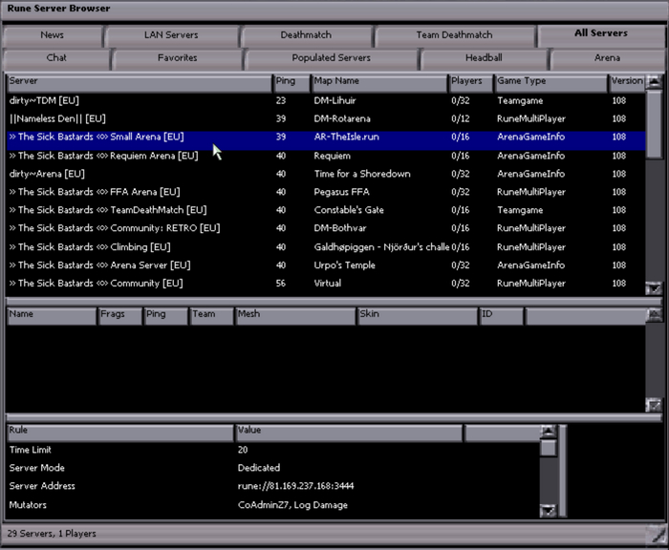This screenshot has width=669, height=550.
Task: Click the Value column header
Action: [x=349, y=433]
